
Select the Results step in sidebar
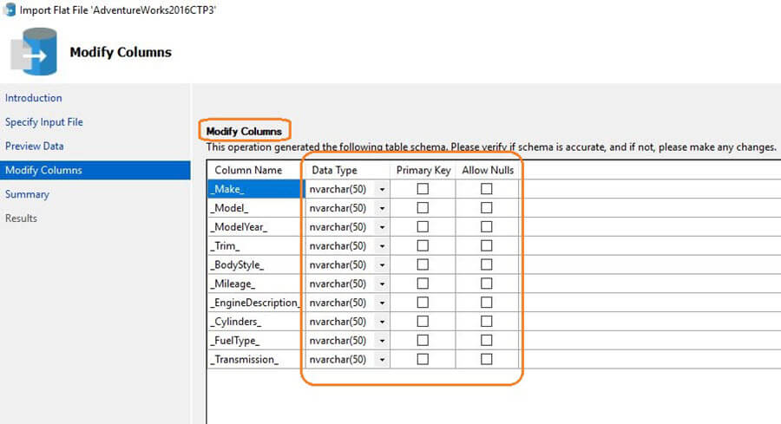click(21, 219)
